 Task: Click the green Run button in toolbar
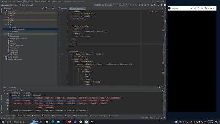tap(130, 5)
